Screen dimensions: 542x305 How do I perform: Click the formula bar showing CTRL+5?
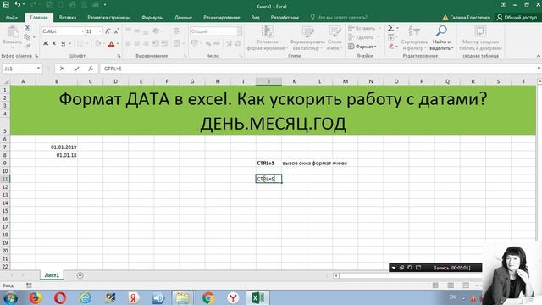tap(318, 69)
